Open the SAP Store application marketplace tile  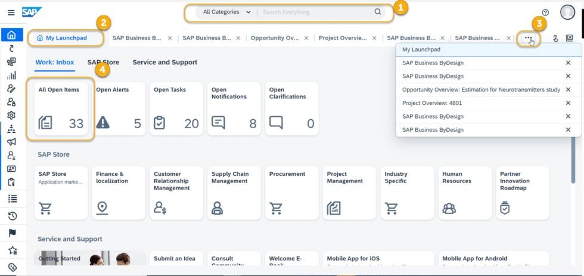61,193
